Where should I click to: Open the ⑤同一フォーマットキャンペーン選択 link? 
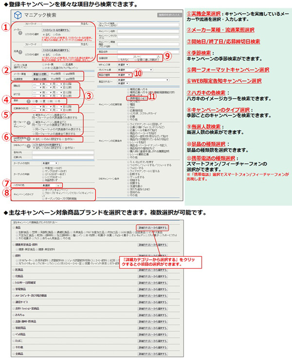point(228,70)
